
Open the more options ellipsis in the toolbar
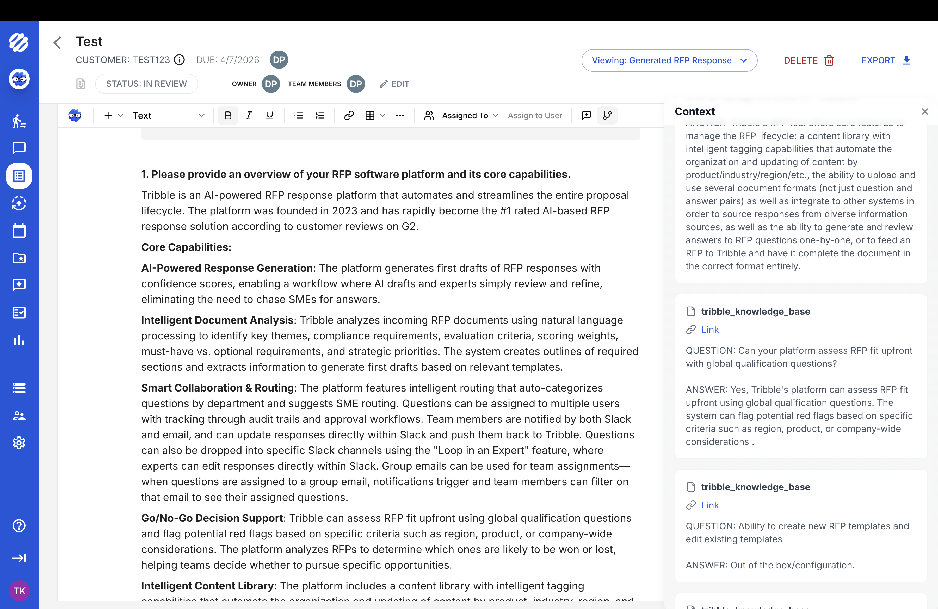coord(400,115)
